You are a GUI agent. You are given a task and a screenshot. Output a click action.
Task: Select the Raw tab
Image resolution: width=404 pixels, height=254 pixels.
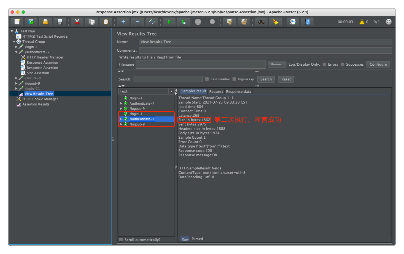185,239
